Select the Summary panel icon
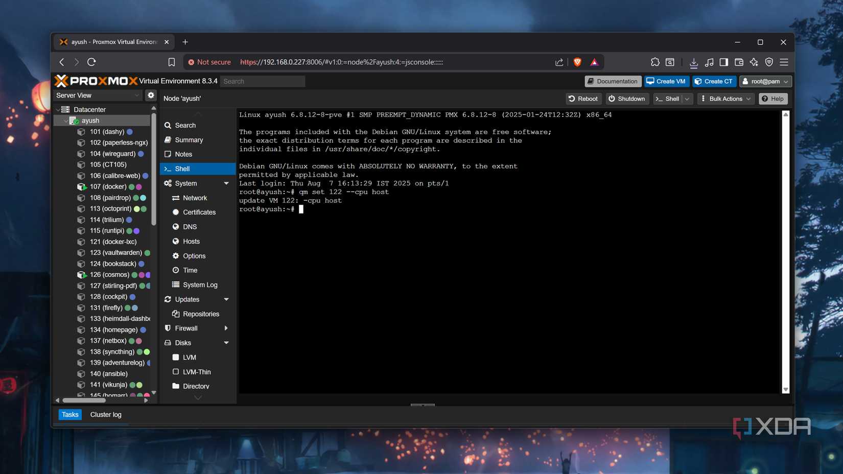 click(169, 139)
